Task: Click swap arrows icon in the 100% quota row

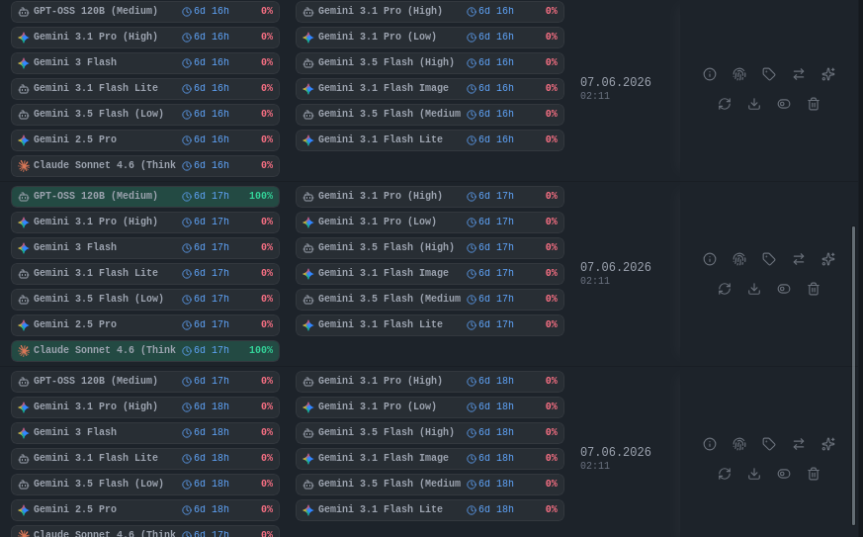Action: point(799,259)
